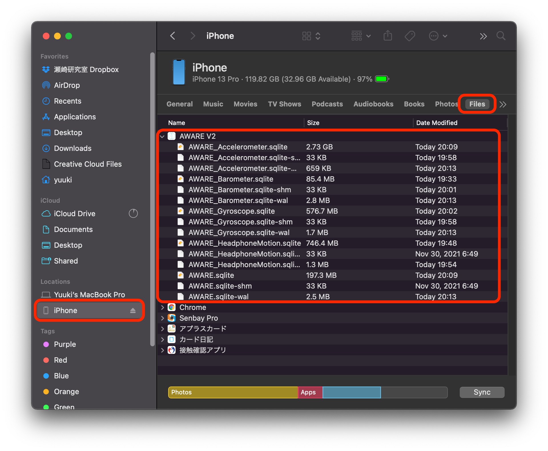This screenshot has height=451, width=548.
Task: Open the More actions ellipsis menu
Action: pyautogui.click(x=438, y=36)
